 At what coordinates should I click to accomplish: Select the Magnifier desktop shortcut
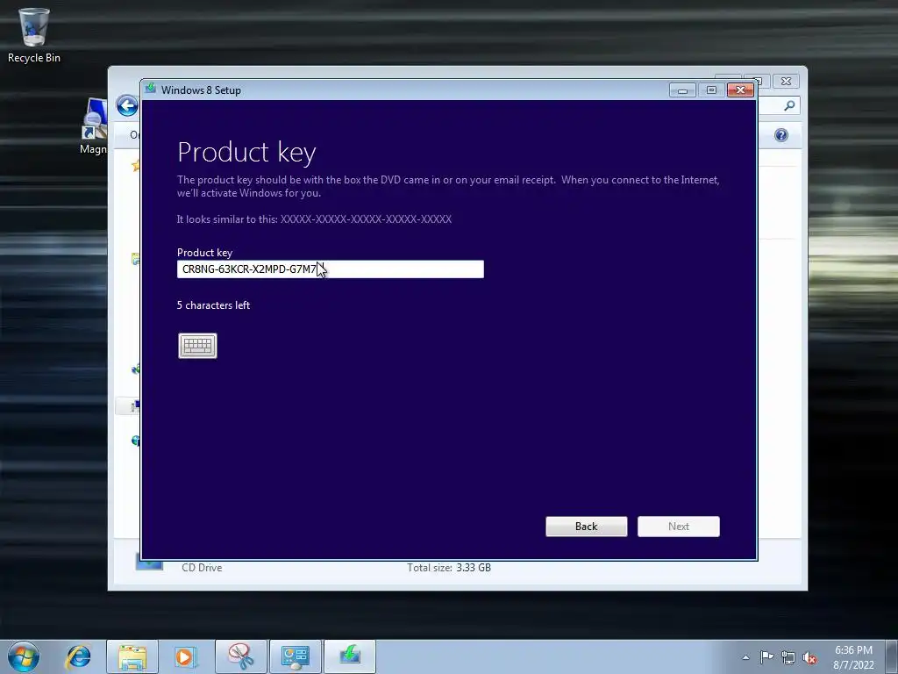point(93,126)
